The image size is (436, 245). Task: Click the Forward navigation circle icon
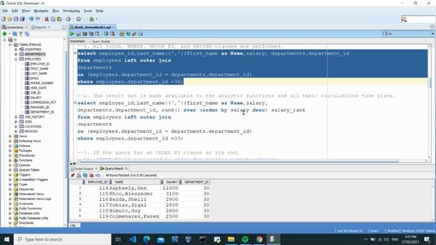[79, 19]
